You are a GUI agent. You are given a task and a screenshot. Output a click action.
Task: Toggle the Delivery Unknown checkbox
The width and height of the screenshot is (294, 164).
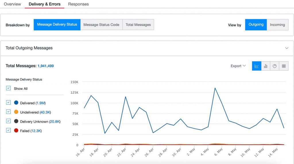(x=8, y=121)
